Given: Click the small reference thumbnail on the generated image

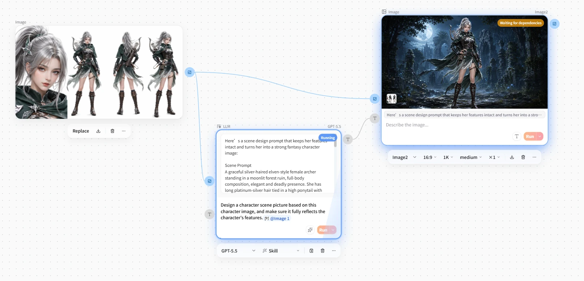Looking at the screenshot, I should 392,99.
